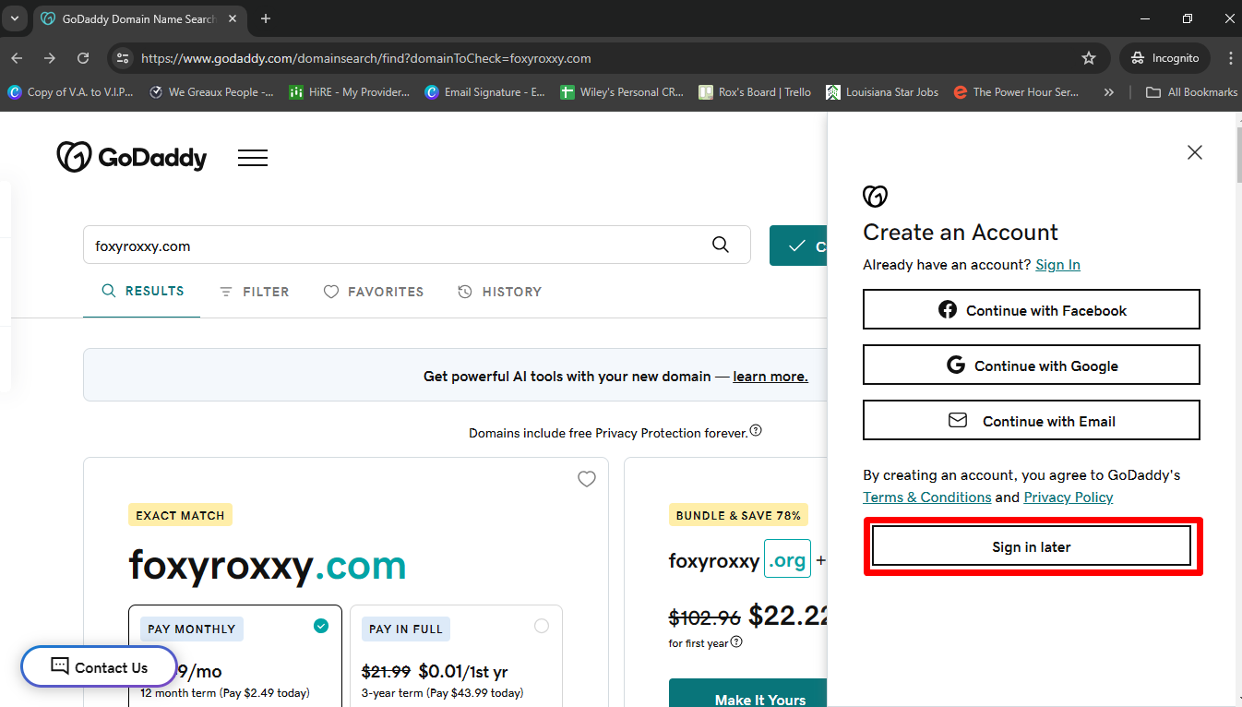
Task: Click the foxyroxxy.com exact match domain name
Action: click(268, 565)
